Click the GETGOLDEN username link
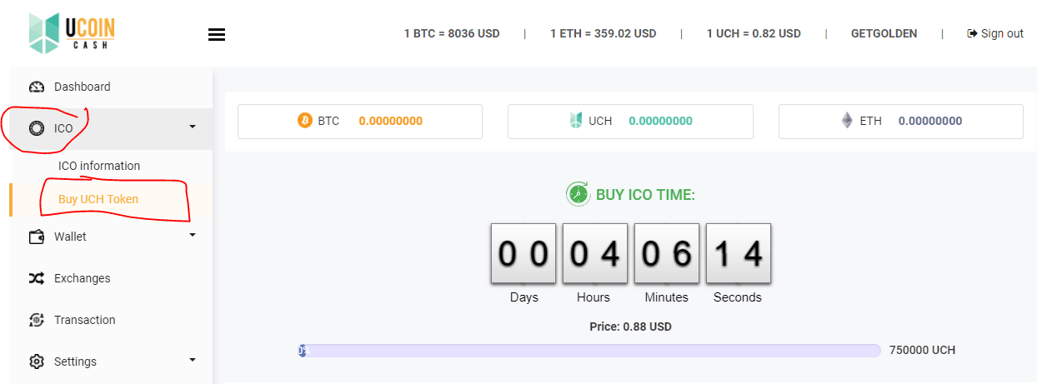This screenshot has height=384, width=1037. pyautogui.click(x=884, y=33)
